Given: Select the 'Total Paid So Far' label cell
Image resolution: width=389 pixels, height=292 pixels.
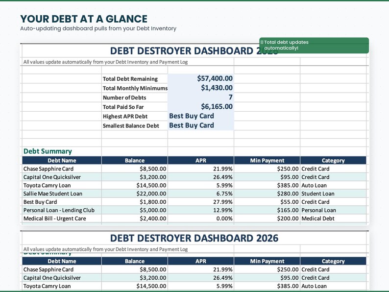Looking at the screenshot, I should pyautogui.click(x=135, y=107).
